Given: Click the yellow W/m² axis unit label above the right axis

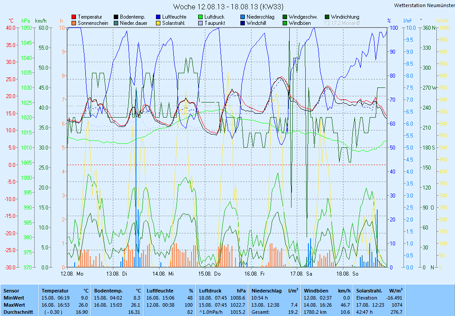Looking at the screenshot, I should [x=442, y=20].
